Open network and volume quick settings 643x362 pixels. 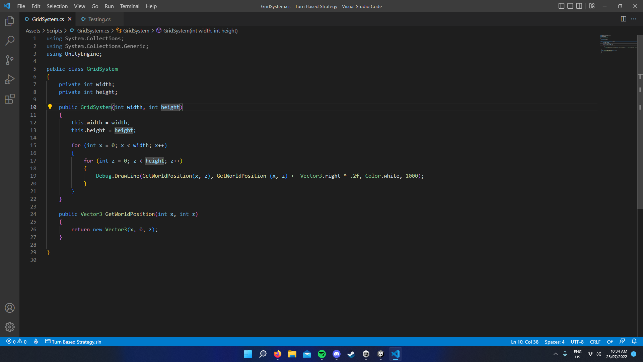tap(594, 354)
